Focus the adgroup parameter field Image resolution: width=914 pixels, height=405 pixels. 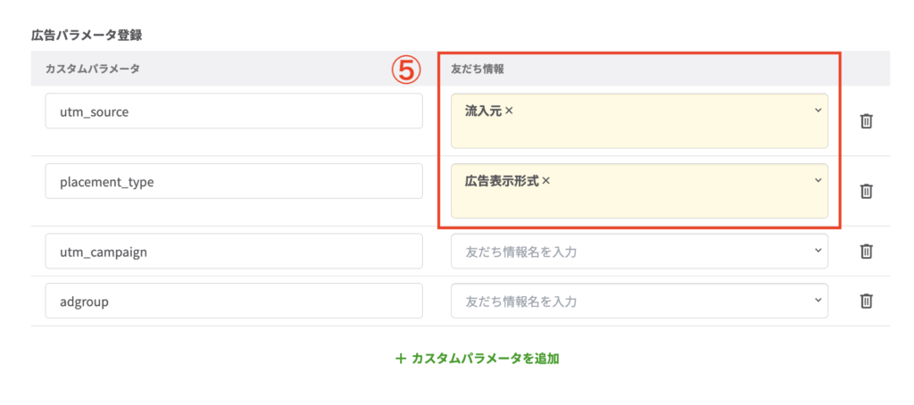(x=233, y=301)
